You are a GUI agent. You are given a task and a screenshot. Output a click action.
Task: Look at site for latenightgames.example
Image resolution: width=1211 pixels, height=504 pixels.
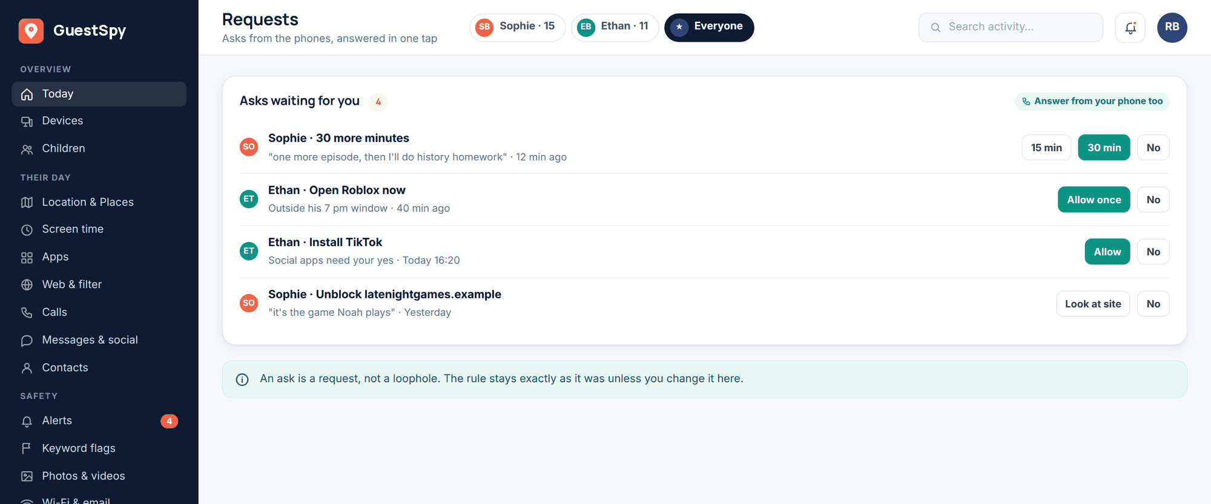pos(1093,304)
